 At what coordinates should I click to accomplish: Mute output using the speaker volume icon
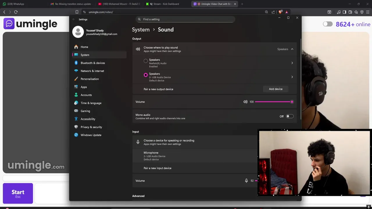pyautogui.click(x=246, y=102)
